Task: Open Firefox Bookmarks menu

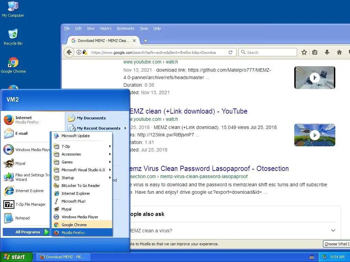Action: pos(126,29)
